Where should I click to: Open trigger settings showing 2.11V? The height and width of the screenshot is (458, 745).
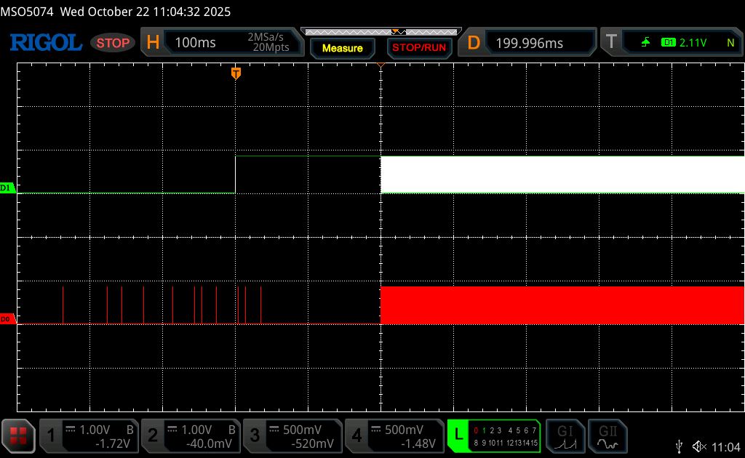click(672, 43)
